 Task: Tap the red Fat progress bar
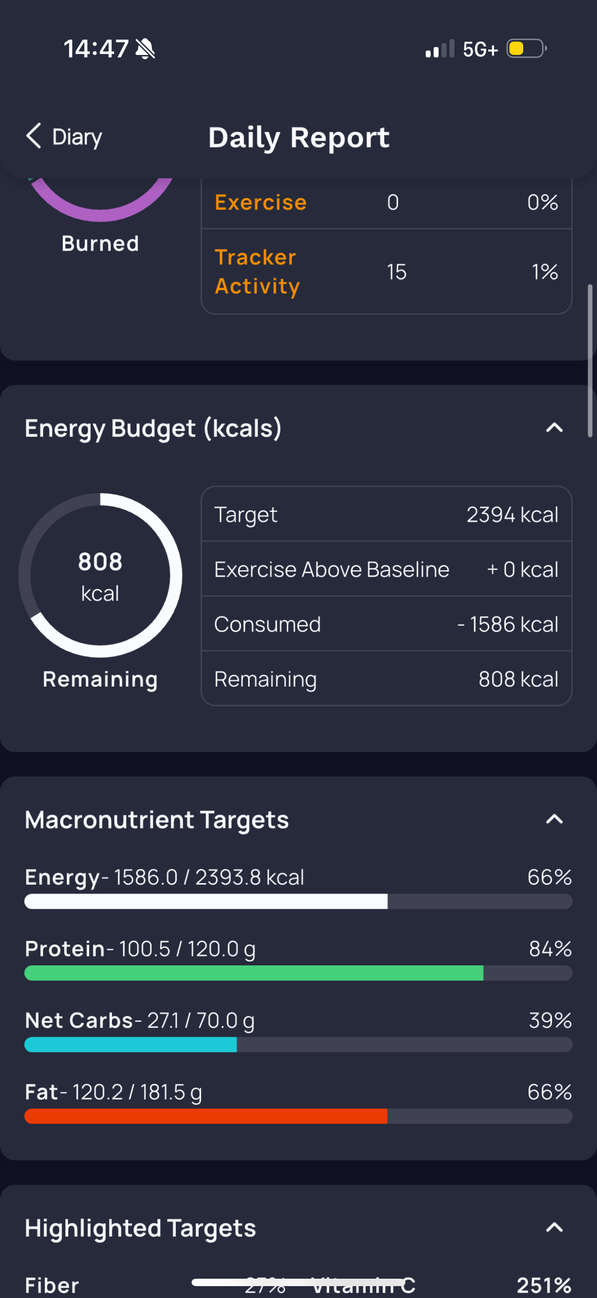coord(298,1116)
